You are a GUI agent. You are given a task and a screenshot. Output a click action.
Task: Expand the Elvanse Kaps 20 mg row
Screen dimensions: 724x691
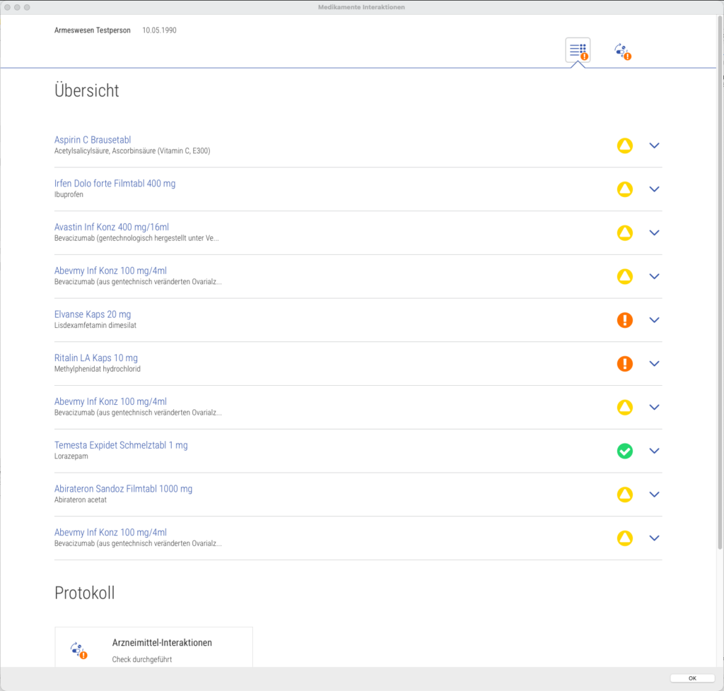(654, 320)
